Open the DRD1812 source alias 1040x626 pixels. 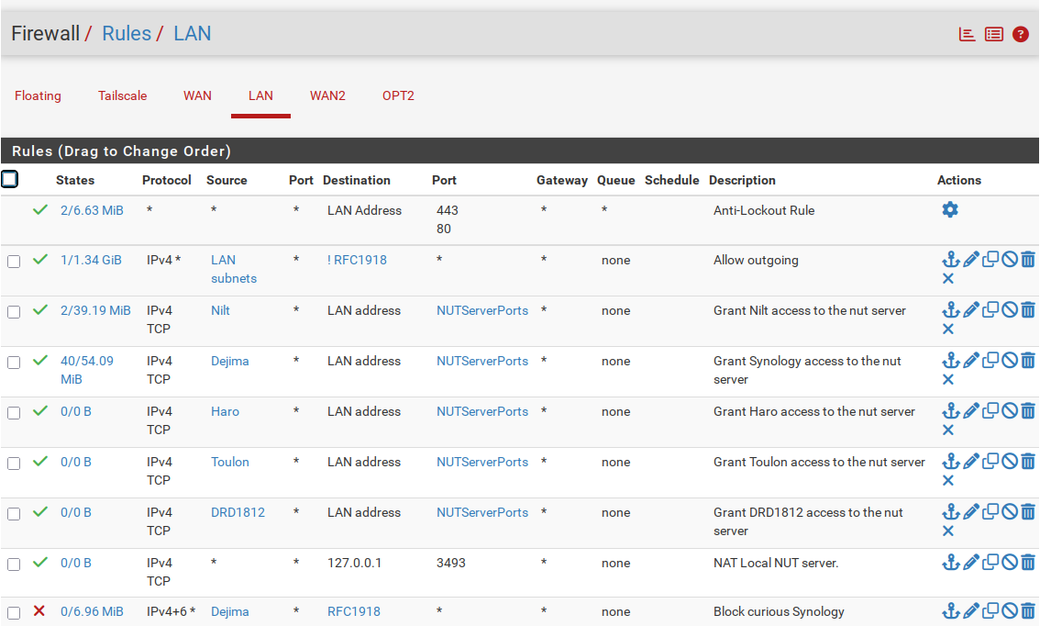click(x=238, y=512)
